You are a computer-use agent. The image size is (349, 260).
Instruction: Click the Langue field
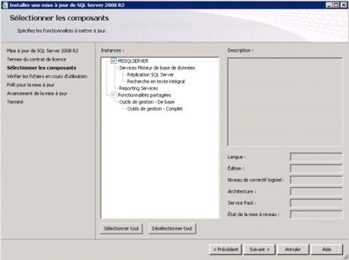[316, 157]
